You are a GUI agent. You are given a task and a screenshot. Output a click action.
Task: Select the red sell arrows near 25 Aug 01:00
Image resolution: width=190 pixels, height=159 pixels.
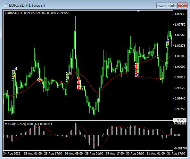pyautogui.click(x=39, y=80)
